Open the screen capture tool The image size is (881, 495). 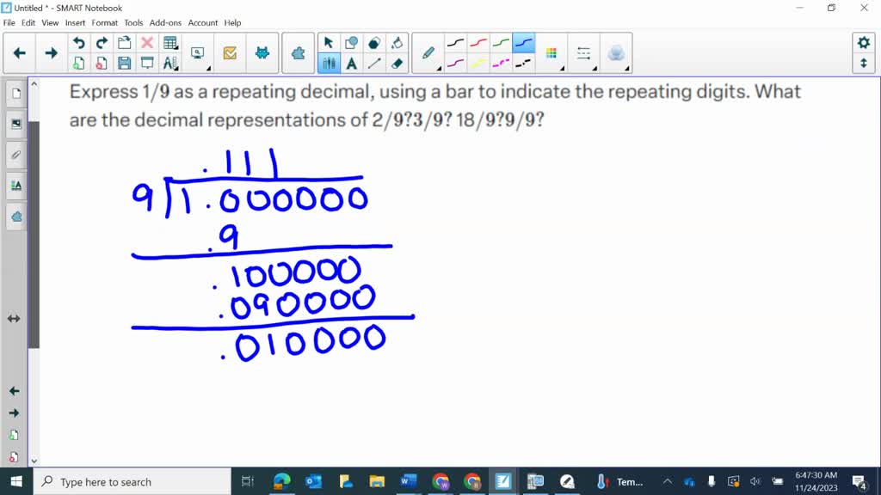[x=197, y=50]
